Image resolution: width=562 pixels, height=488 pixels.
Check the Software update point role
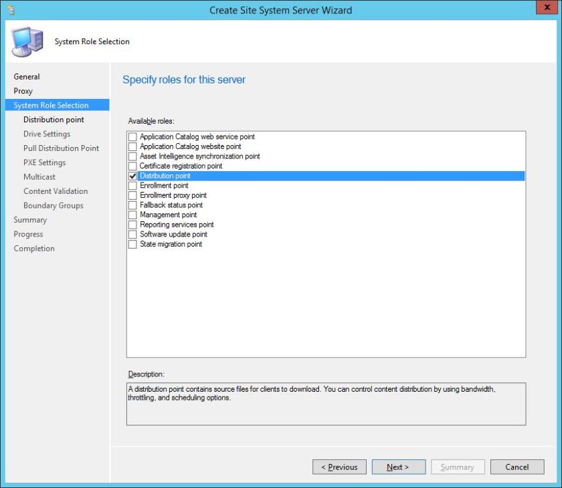point(132,234)
